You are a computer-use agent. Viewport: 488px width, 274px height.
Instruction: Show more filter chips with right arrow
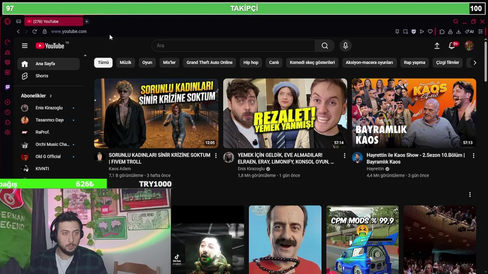coord(475,63)
